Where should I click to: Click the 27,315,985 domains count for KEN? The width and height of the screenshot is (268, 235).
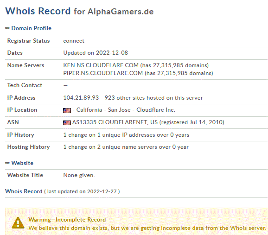(x=174, y=65)
